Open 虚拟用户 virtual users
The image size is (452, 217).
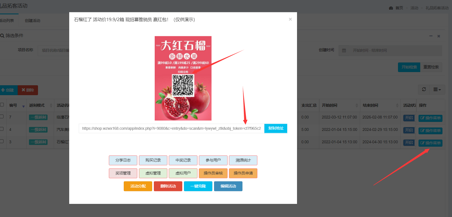(183, 173)
